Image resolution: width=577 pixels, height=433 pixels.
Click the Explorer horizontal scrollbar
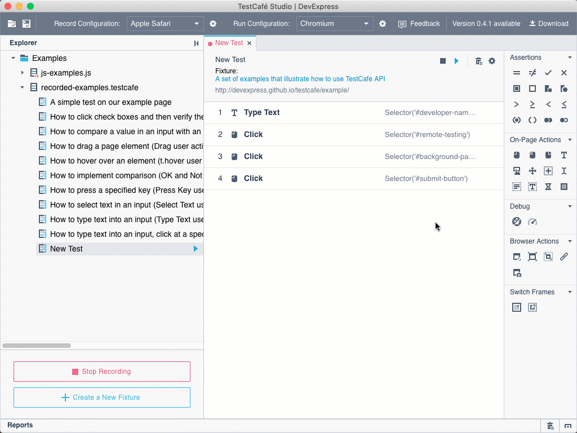click(x=37, y=346)
